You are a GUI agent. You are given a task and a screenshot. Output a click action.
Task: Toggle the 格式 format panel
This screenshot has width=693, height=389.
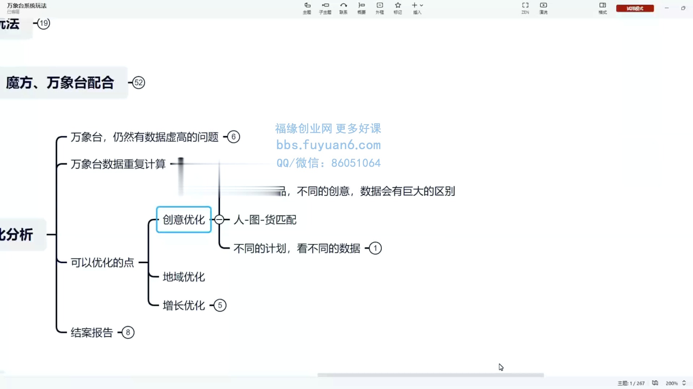tap(603, 8)
